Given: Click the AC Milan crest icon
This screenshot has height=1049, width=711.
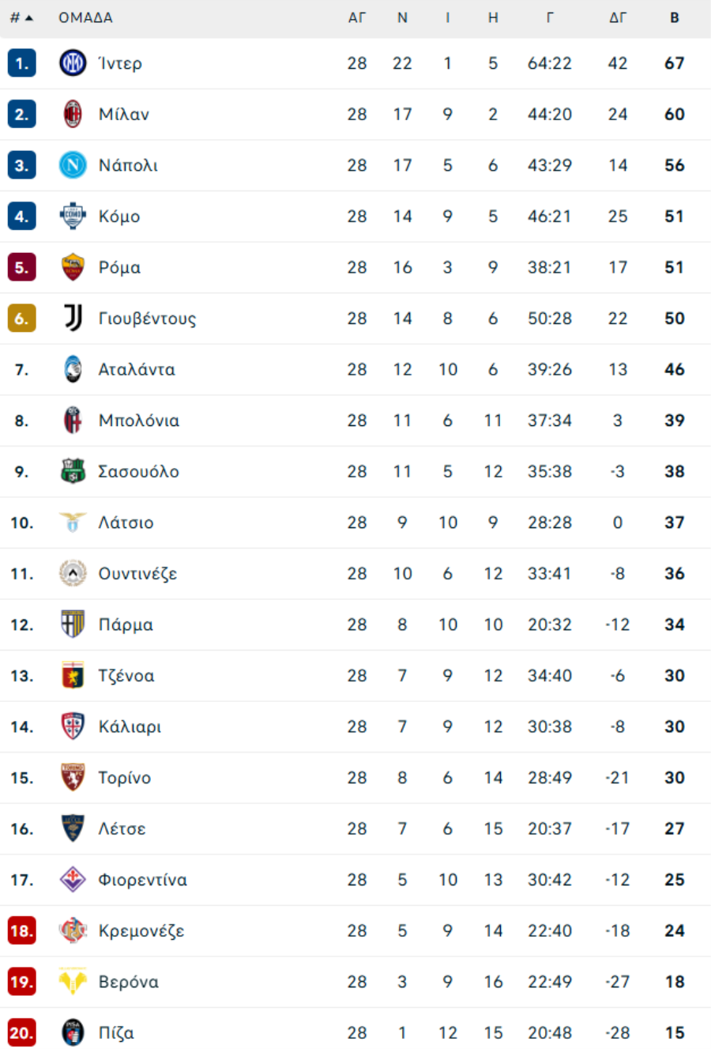Looking at the screenshot, I should click(x=73, y=115).
